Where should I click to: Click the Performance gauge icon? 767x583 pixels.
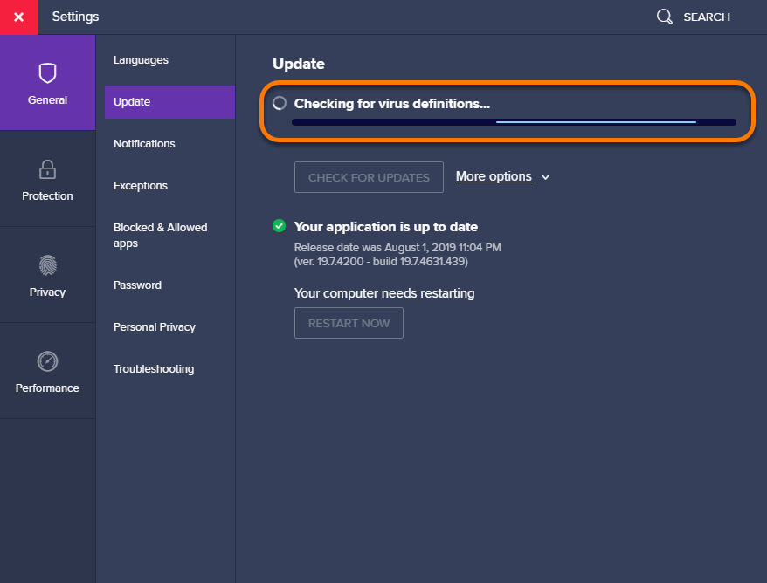(x=47, y=360)
